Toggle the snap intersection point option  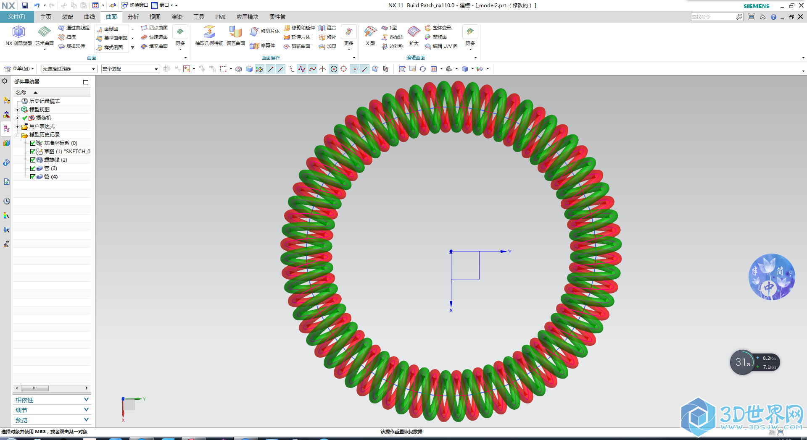coord(323,69)
